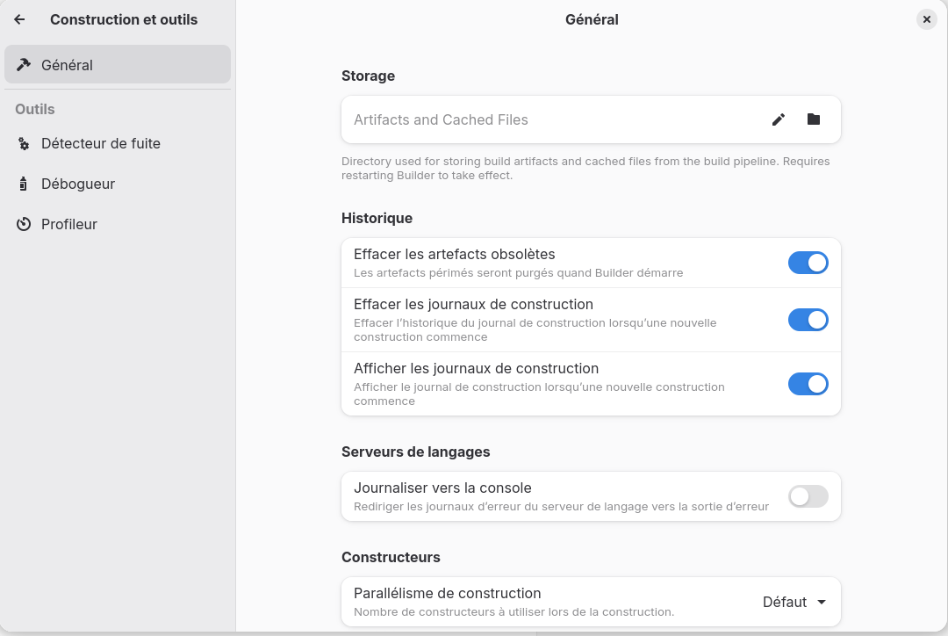The width and height of the screenshot is (948, 636).
Task: Click the Artifacts and Cached Files field
Action: [592, 119]
